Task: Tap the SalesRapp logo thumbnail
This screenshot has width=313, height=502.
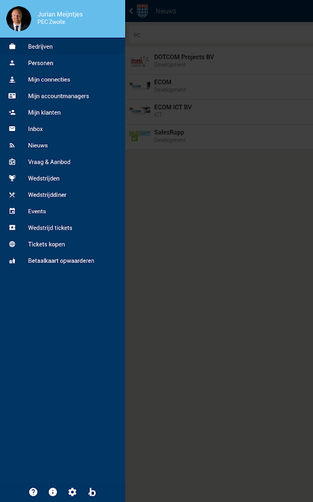Action: coord(140,136)
